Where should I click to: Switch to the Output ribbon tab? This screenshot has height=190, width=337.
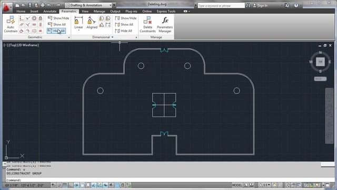coord(115,11)
